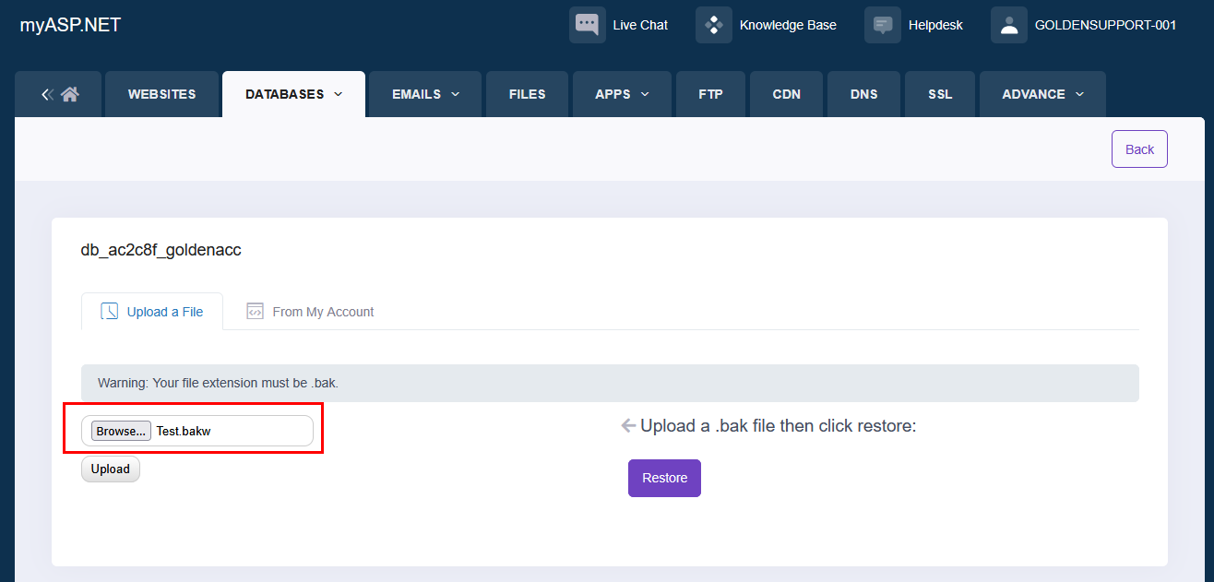The height and width of the screenshot is (582, 1214).
Task: Go to the SSL tab
Action: tap(940, 94)
